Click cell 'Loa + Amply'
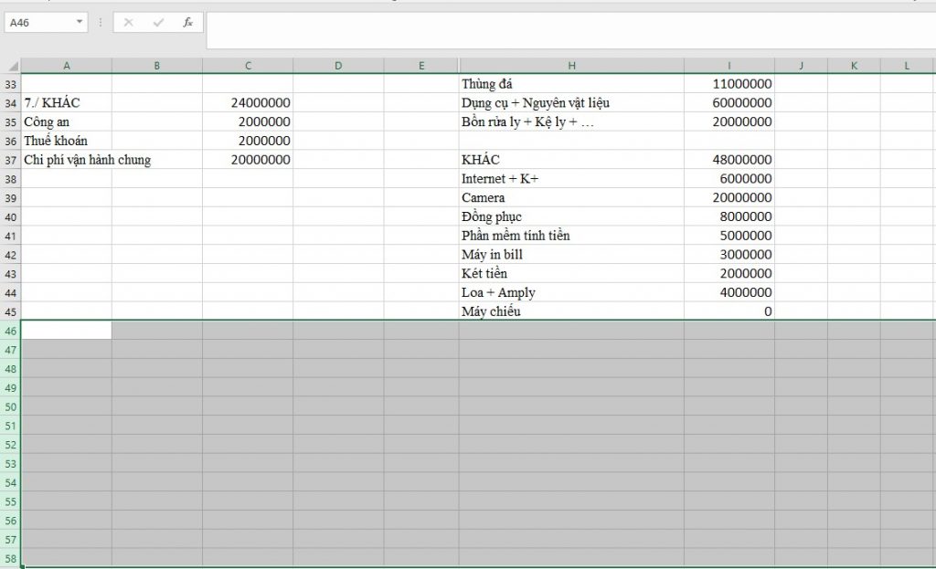 [572, 292]
